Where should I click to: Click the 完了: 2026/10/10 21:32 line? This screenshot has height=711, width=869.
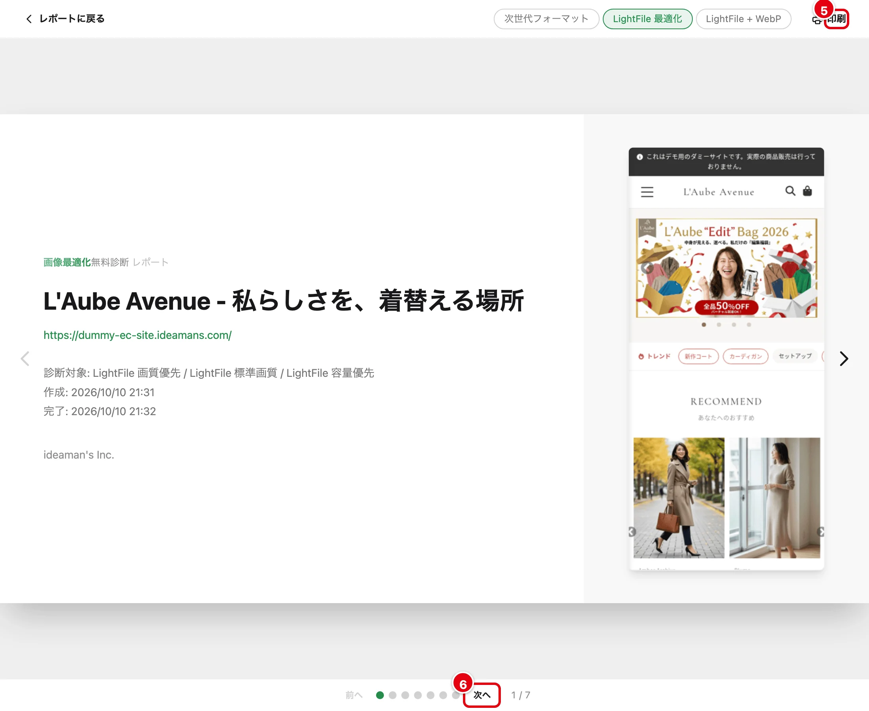pyautogui.click(x=100, y=411)
